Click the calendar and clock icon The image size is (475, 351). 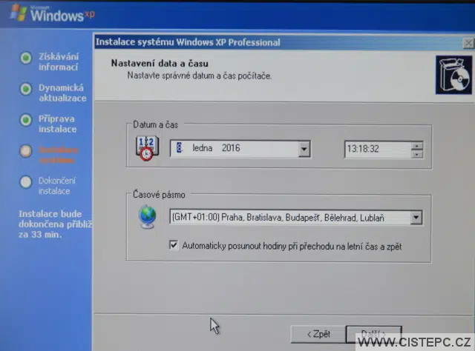coord(147,148)
